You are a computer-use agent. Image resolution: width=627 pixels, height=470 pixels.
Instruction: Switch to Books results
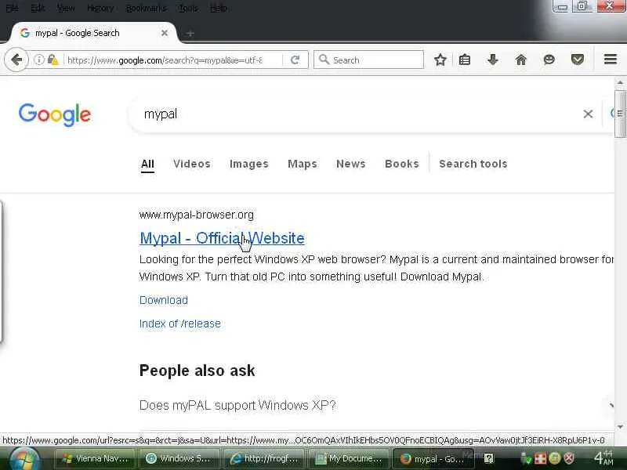pos(402,164)
